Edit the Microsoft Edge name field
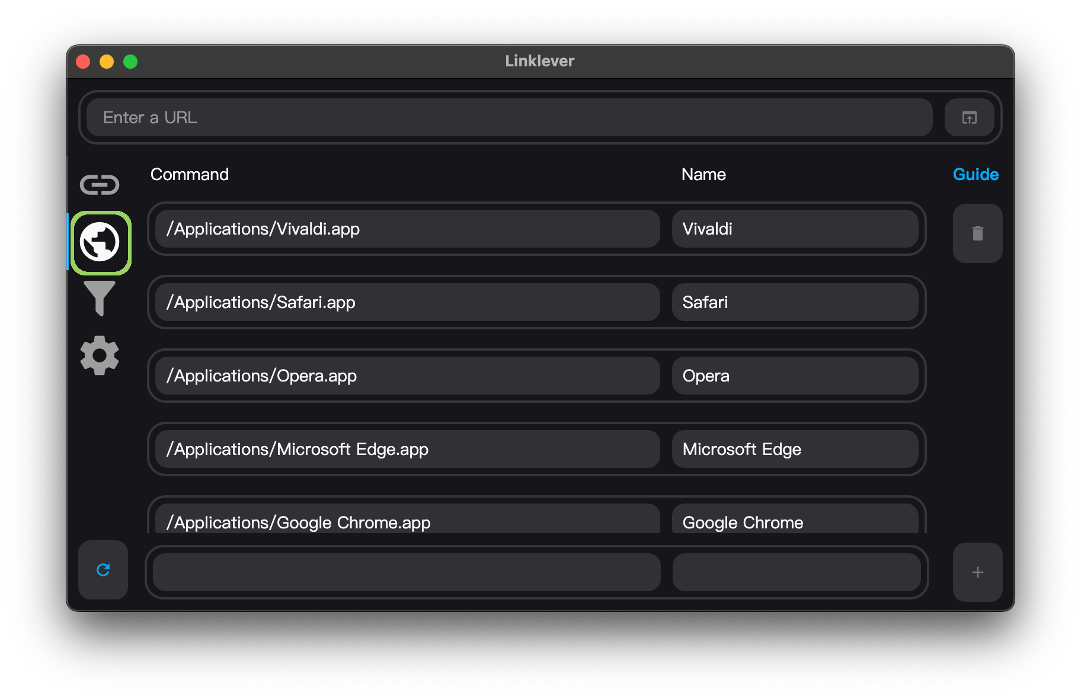Screen dimensions: 1081x699 (x=795, y=449)
